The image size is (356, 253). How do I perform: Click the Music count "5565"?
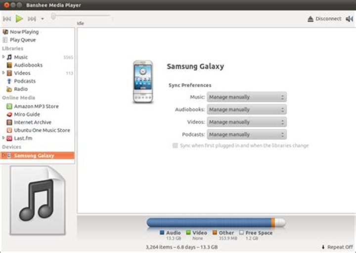[68, 57]
